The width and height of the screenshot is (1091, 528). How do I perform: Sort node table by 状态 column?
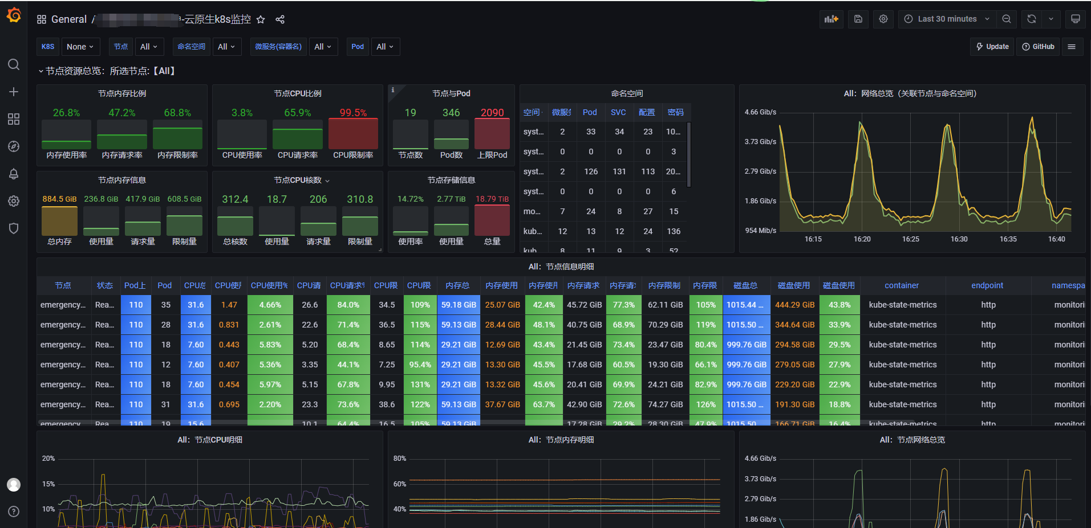(x=105, y=285)
